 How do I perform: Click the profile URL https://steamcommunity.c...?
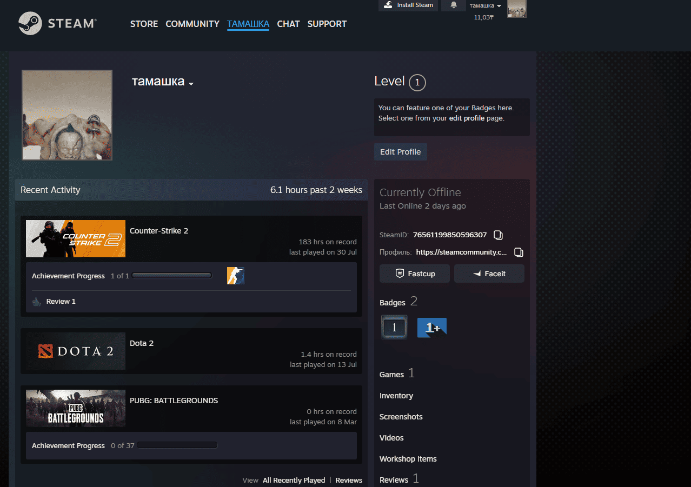[462, 252]
